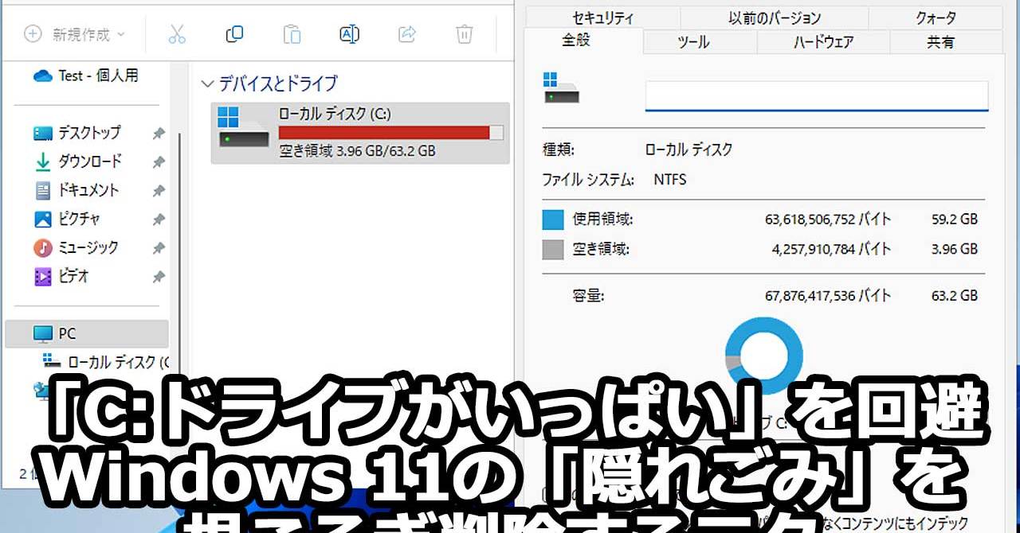Click the Share icon in toolbar
Image resolution: width=1020 pixels, height=533 pixels.
(407, 34)
